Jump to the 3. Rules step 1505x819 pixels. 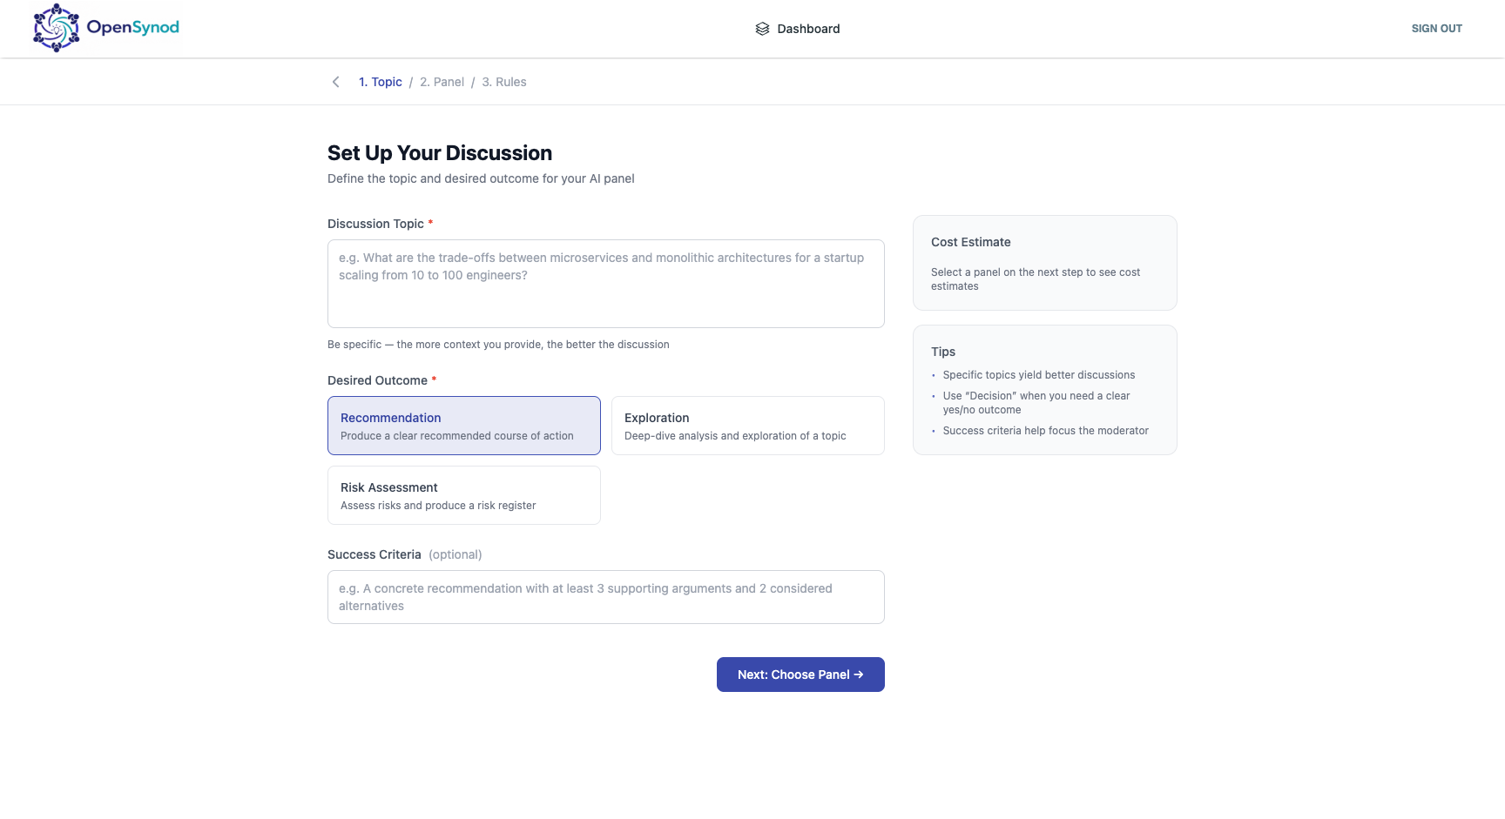click(504, 82)
